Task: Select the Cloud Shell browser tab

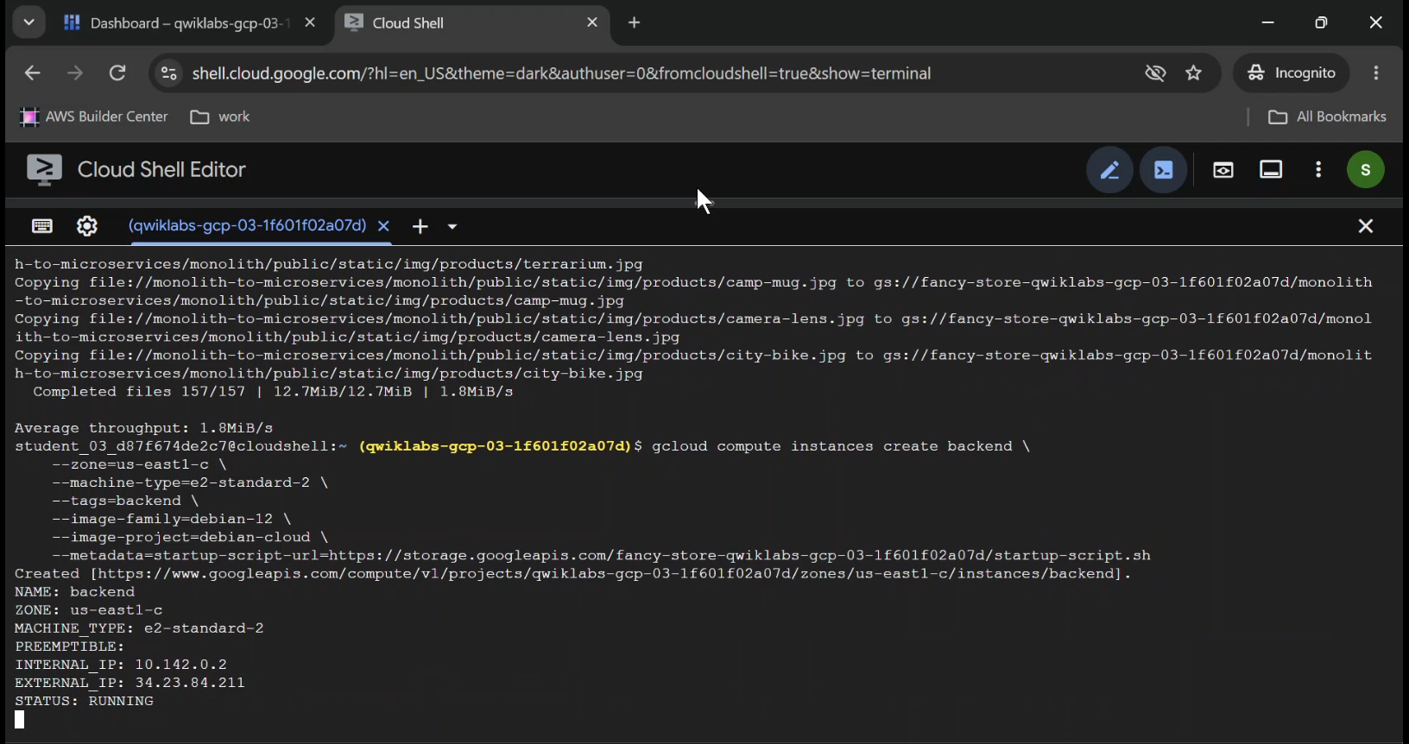Action: point(472,23)
